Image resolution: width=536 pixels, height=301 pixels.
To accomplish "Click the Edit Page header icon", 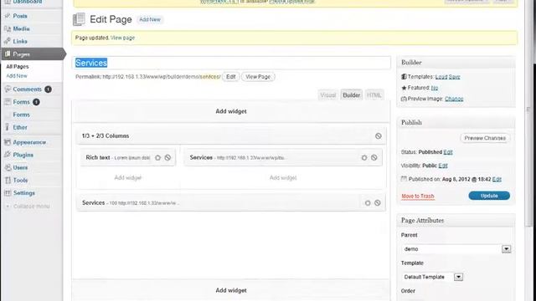I will click(79, 19).
